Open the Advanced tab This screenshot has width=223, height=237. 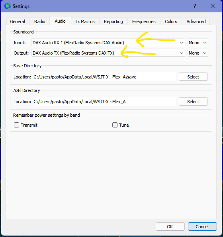point(196,22)
